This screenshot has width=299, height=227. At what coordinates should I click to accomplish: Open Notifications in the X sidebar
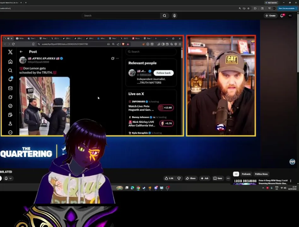10,79
